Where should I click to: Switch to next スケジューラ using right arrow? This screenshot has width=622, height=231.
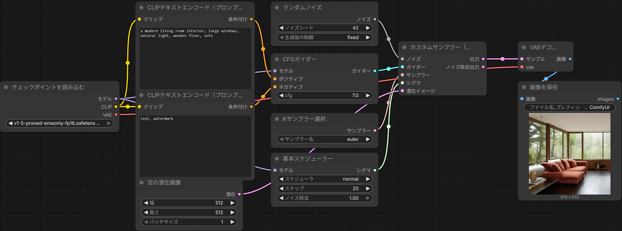(368, 179)
